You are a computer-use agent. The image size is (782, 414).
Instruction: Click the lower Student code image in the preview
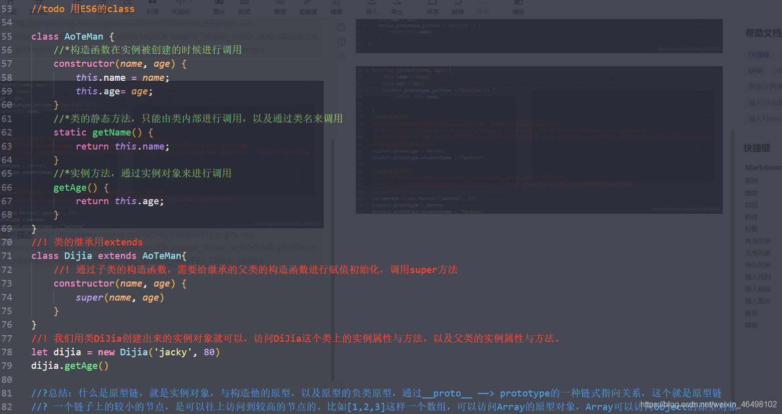tap(539, 140)
